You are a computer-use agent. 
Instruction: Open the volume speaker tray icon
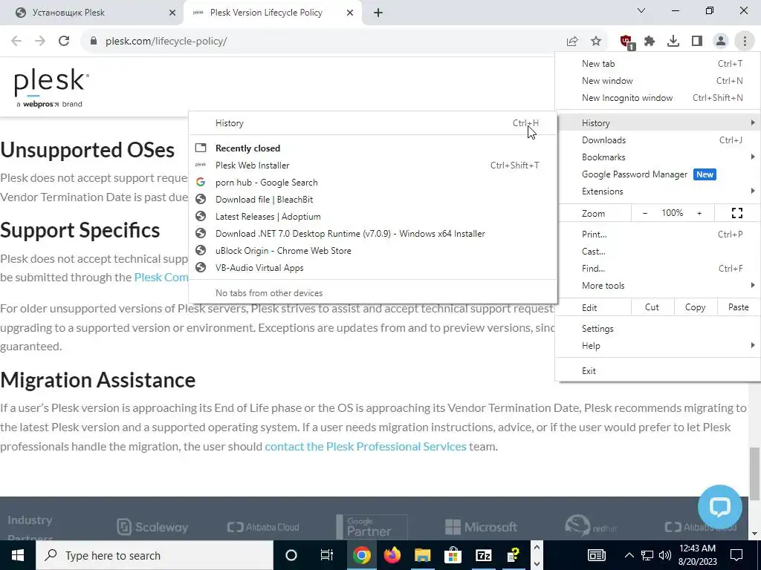665,555
